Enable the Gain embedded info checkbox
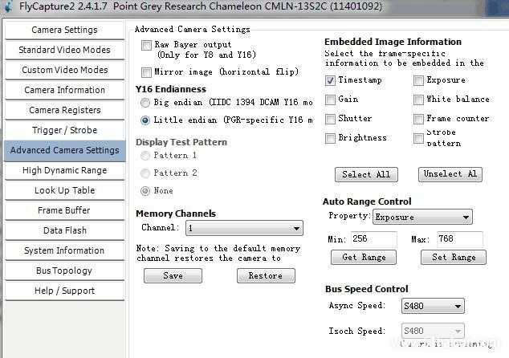Screen dimensions: 509x358 (x=330, y=100)
